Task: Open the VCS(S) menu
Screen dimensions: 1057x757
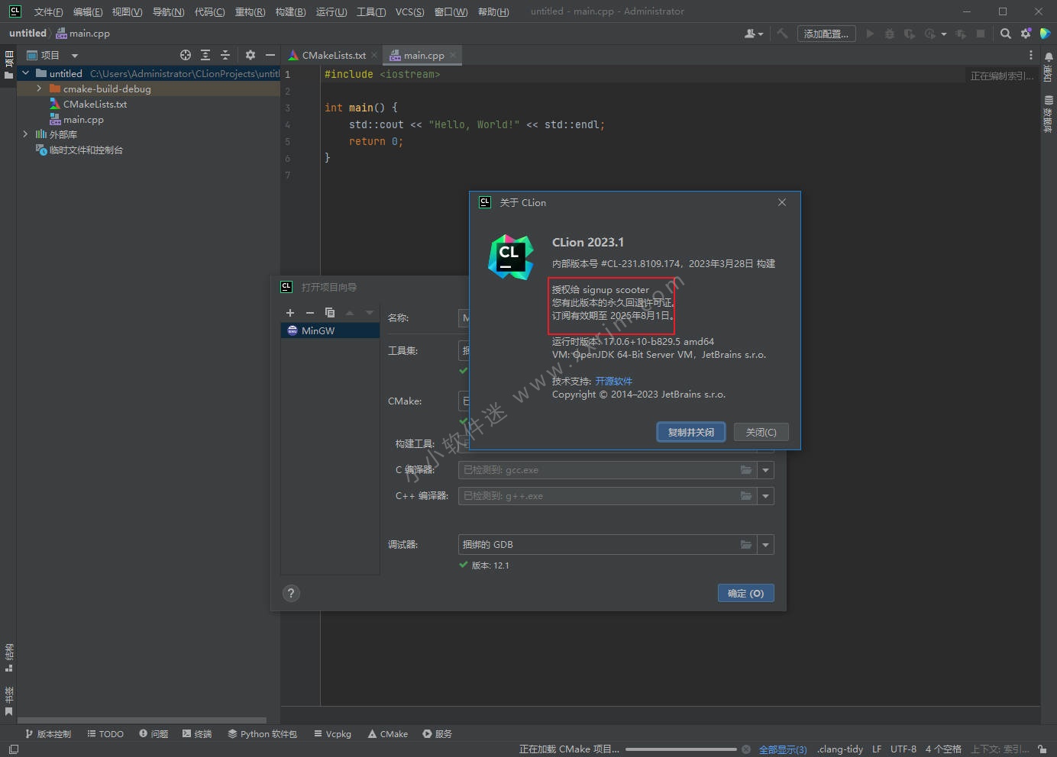Action: [409, 11]
